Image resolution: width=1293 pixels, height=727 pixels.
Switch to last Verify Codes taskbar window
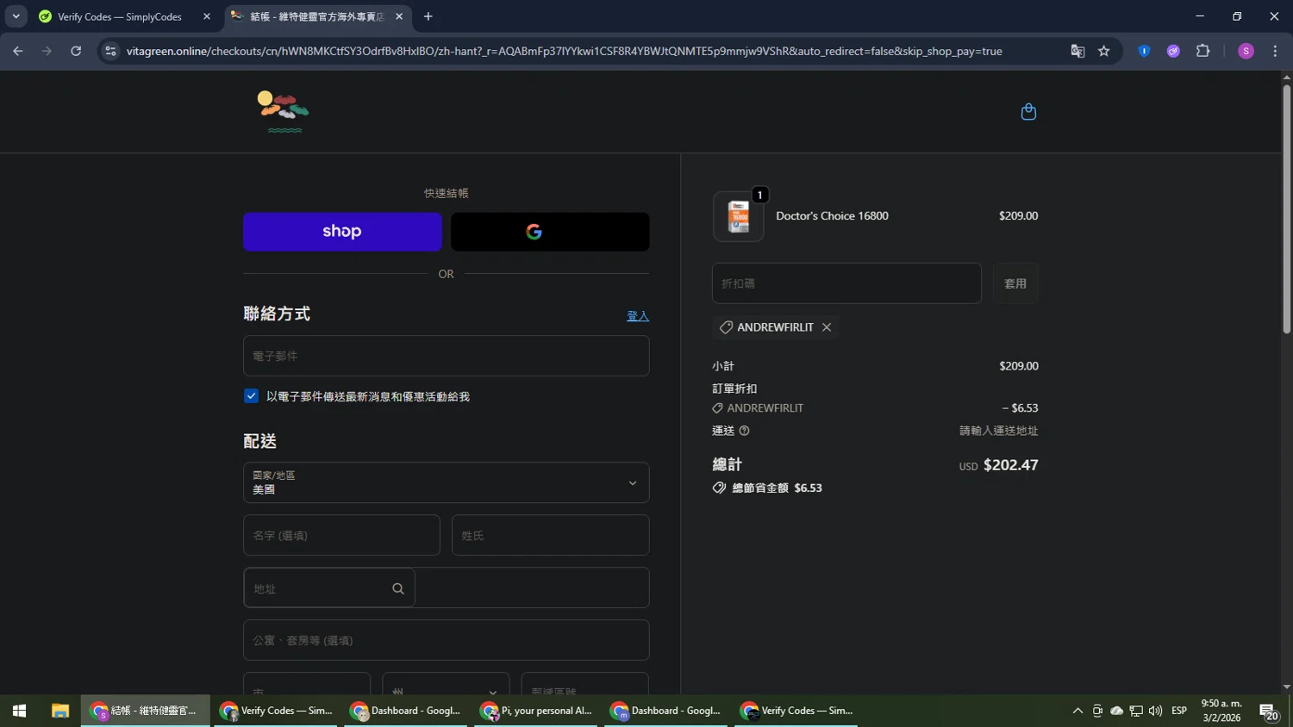pos(796,711)
